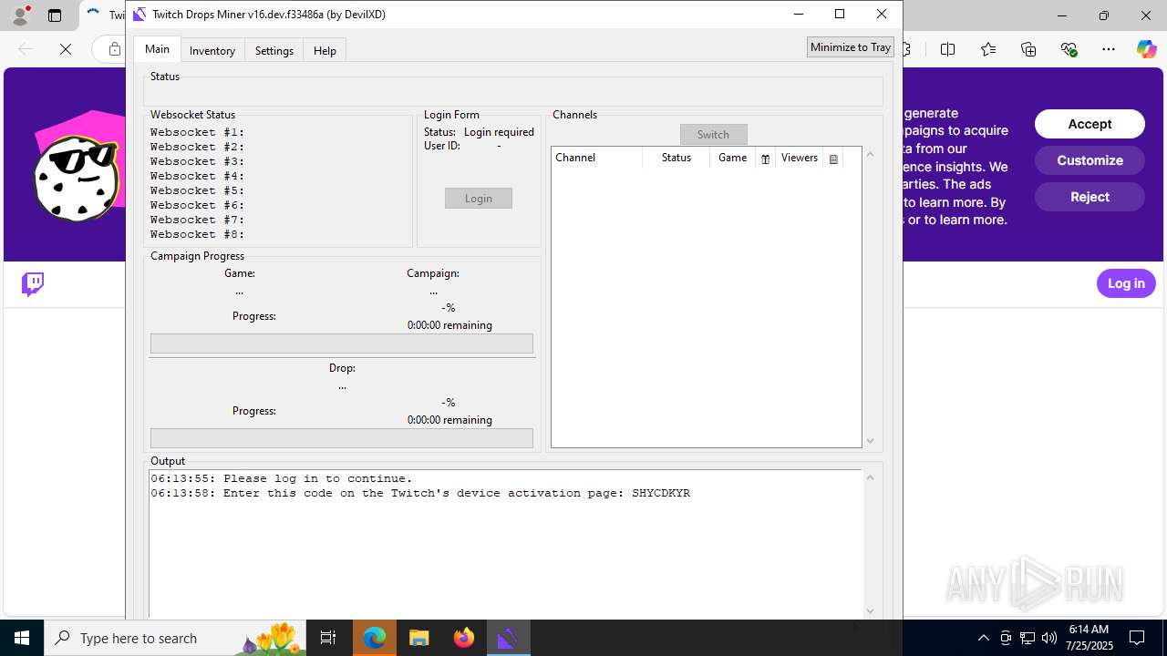The width and height of the screenshot is (1167, 656).
Task: Open Microsoft Edge from taskbar
Action: 375,638
